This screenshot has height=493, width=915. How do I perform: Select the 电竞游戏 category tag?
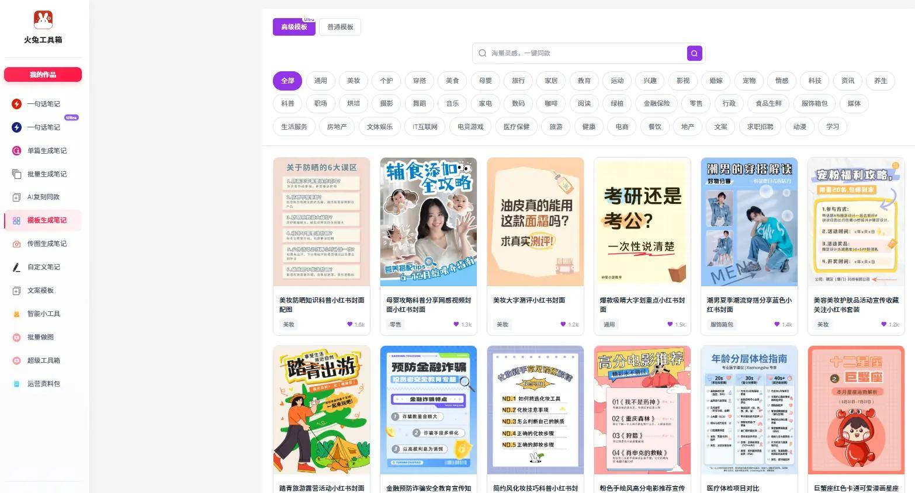[470, 127]
